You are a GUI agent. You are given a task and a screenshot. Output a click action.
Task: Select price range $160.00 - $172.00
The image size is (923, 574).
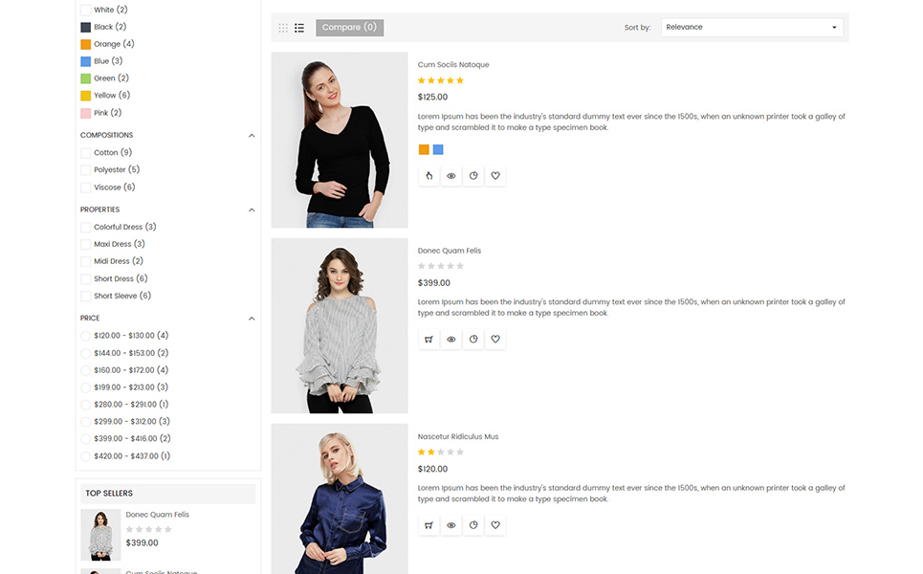click(85, 371)
